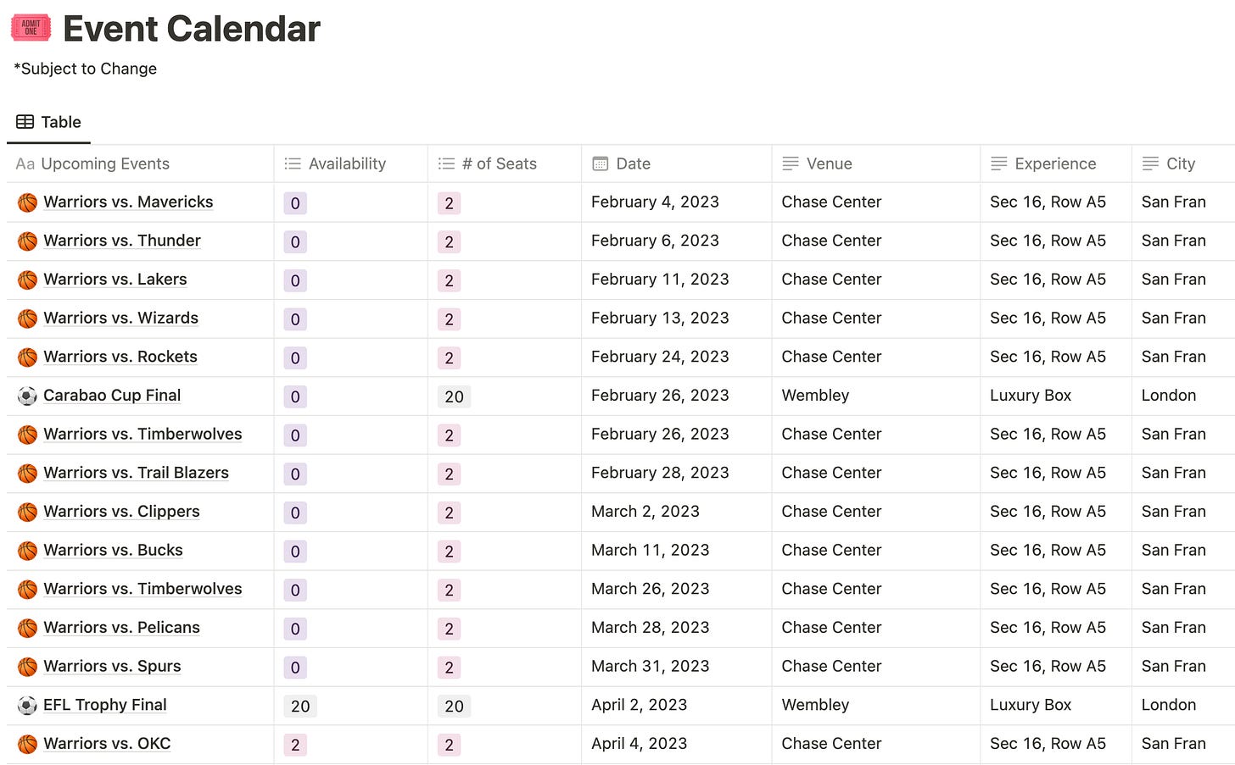Click London city for EFL Trophy Final
This screenshot has width=1235, height=765.
pos(1169,705)
